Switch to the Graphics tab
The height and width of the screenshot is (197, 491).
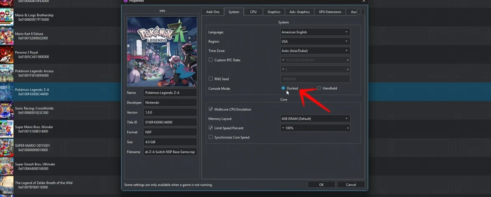[274, 12]
